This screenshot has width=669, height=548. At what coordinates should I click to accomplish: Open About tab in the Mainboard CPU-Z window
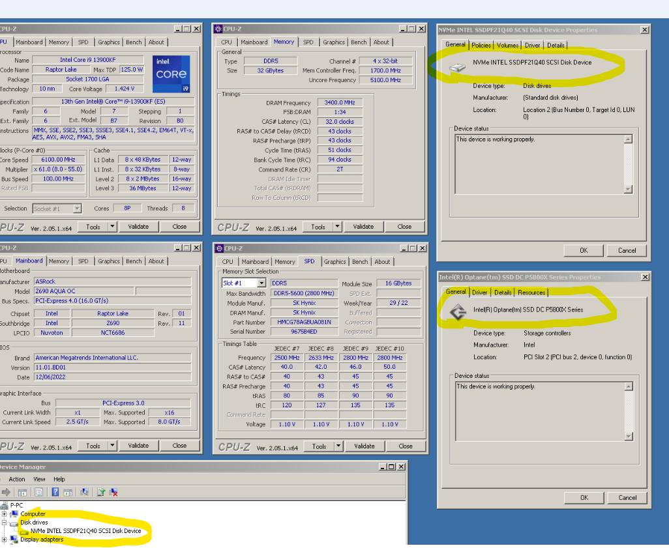pyautogui.click(x=156, y=261)
